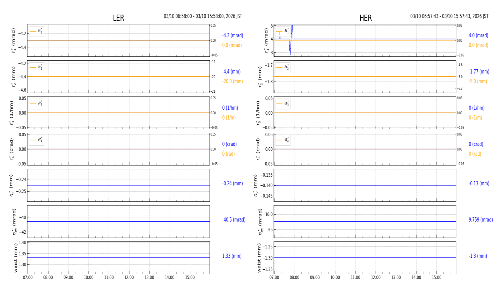Click the LER orange 0 (rad) readout
493x301 pixels.
click(x=228, y=154)
